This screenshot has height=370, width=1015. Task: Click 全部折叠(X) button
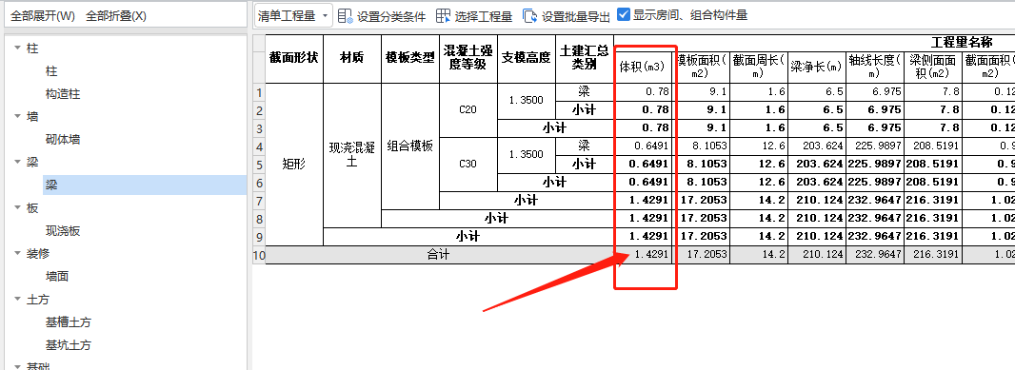coord(116,16)
